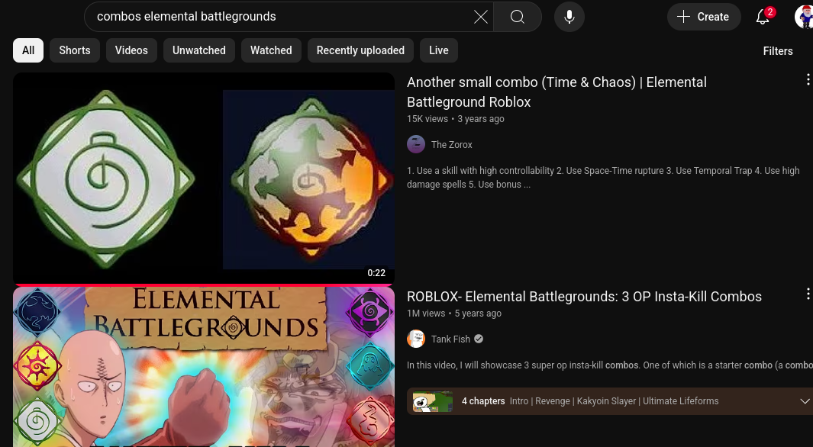Image resolution: width=813 pixels, height=447 pixels.
Task: Click the magnifying glass search button
Action: [x=518, y=17]
